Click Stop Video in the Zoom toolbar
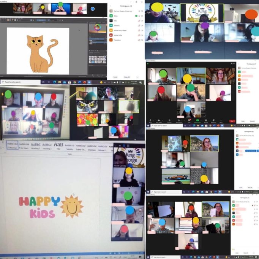The image size is (259, 259). pos(159,121)
